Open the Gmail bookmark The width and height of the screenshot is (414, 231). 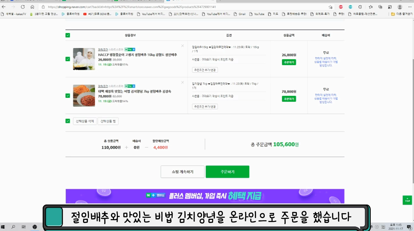(240, 14)
